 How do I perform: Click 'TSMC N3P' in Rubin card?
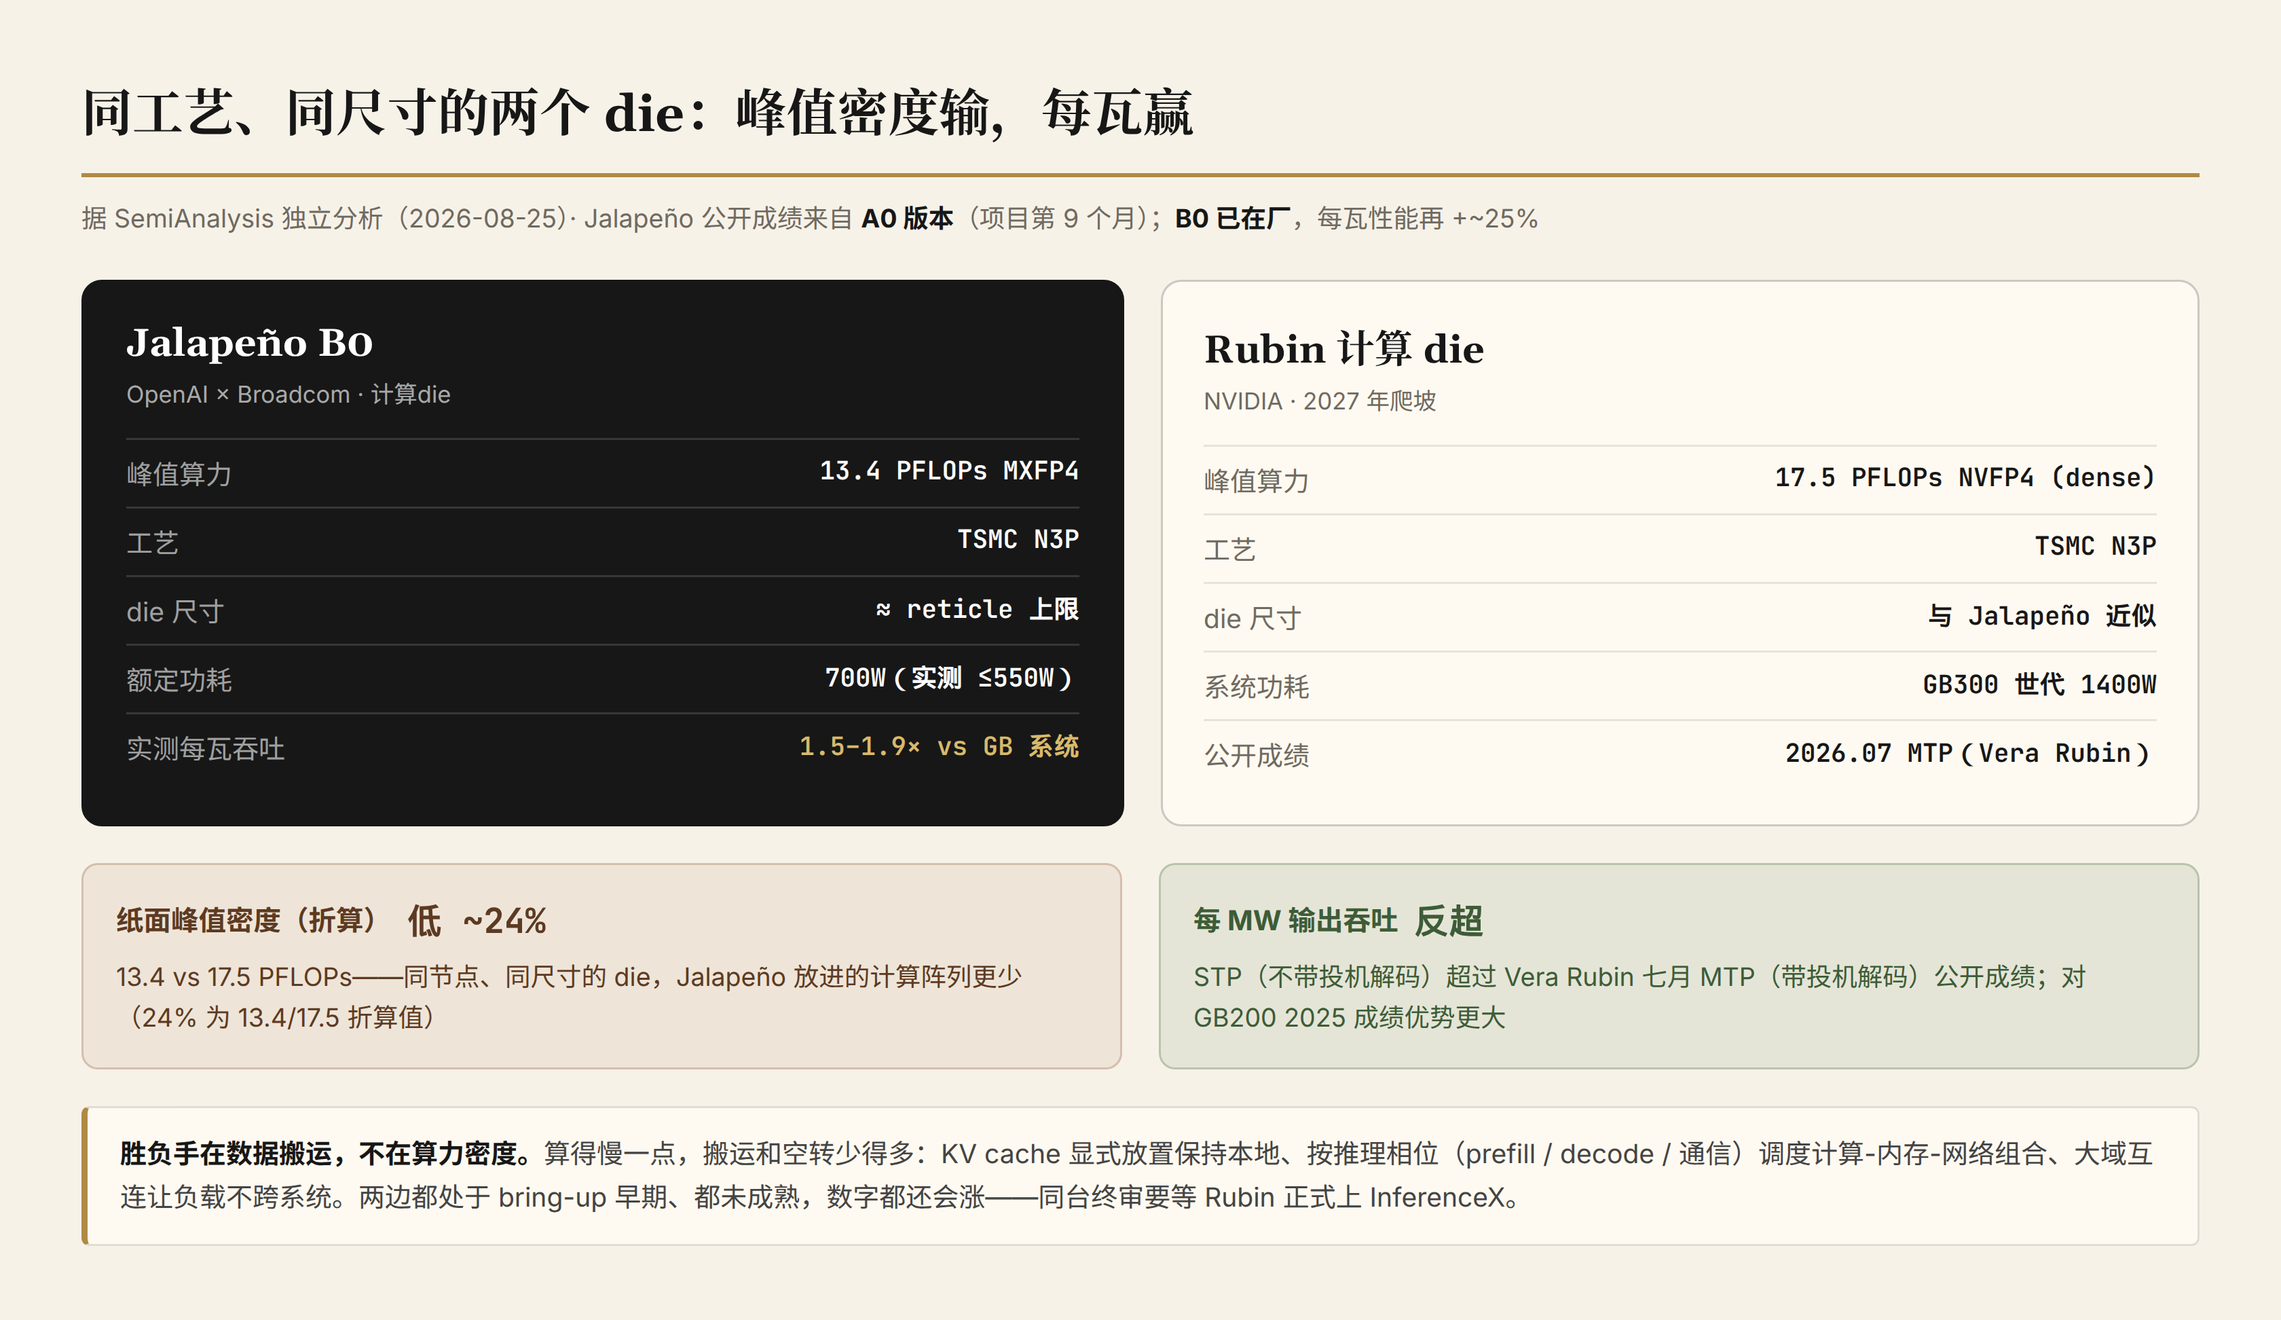2096,546
